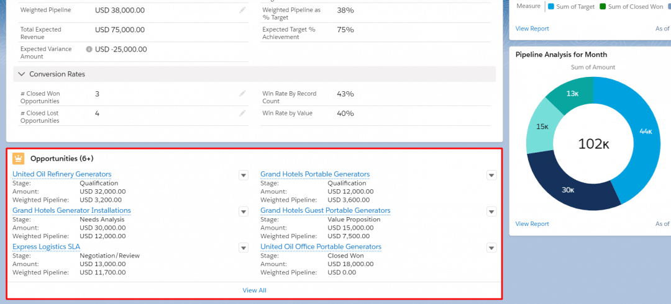Open actions menu for Express Logistics SLA

point(244,248)
